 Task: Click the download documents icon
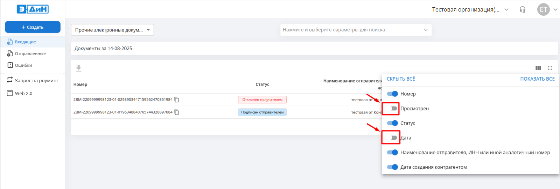pos(79,68)
